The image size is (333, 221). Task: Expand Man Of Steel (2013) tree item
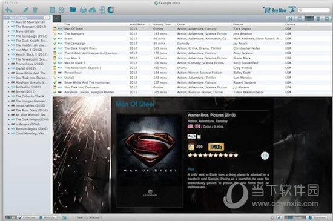(8, 22)
